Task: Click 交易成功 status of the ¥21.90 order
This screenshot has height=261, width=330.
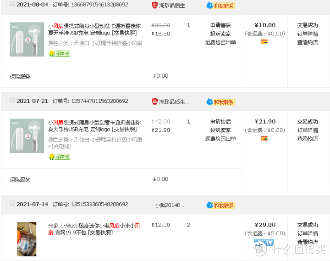Action: (x=308, y=122)
